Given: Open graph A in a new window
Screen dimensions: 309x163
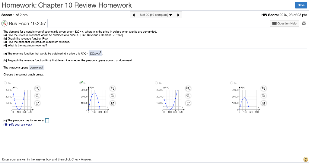Looking at the screenshot, I should point(37,103).
